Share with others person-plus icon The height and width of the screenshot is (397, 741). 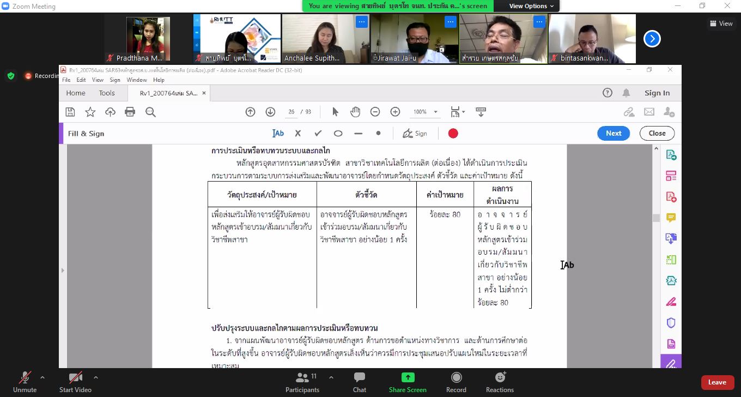pyautogui.click(x=669, y=112)
